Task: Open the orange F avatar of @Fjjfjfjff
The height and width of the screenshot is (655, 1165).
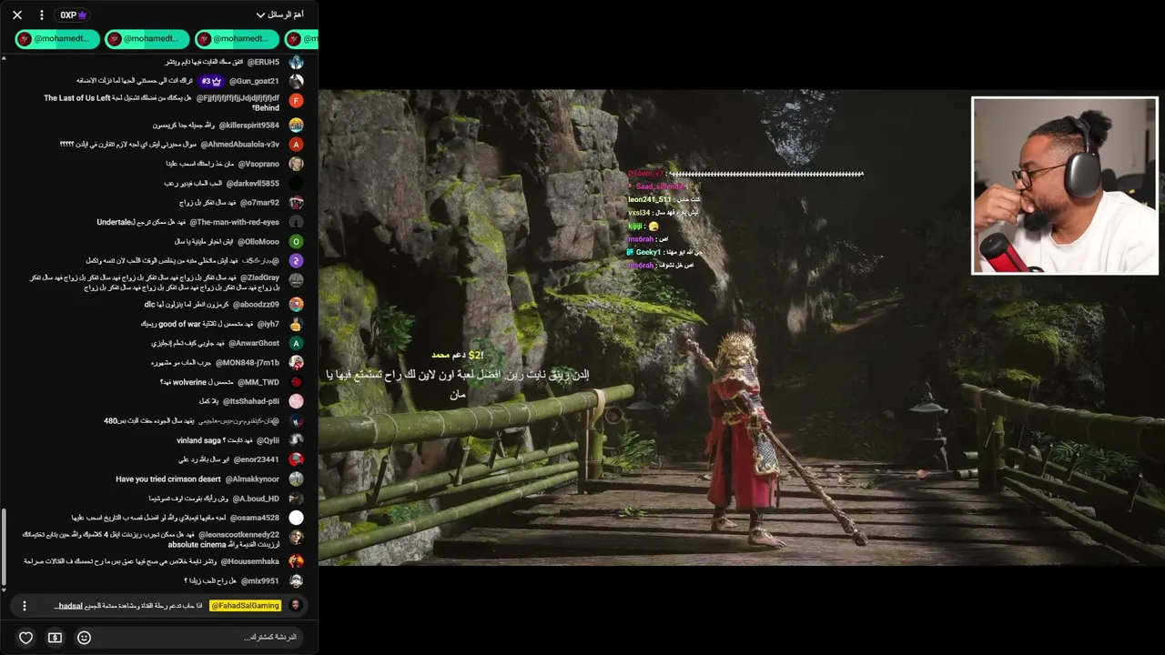Action: point(296,101)
